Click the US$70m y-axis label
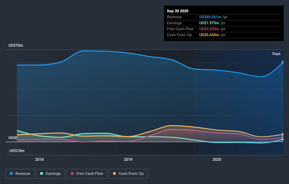The width and height of the screenshot is (289, 184). click(16, 45)
